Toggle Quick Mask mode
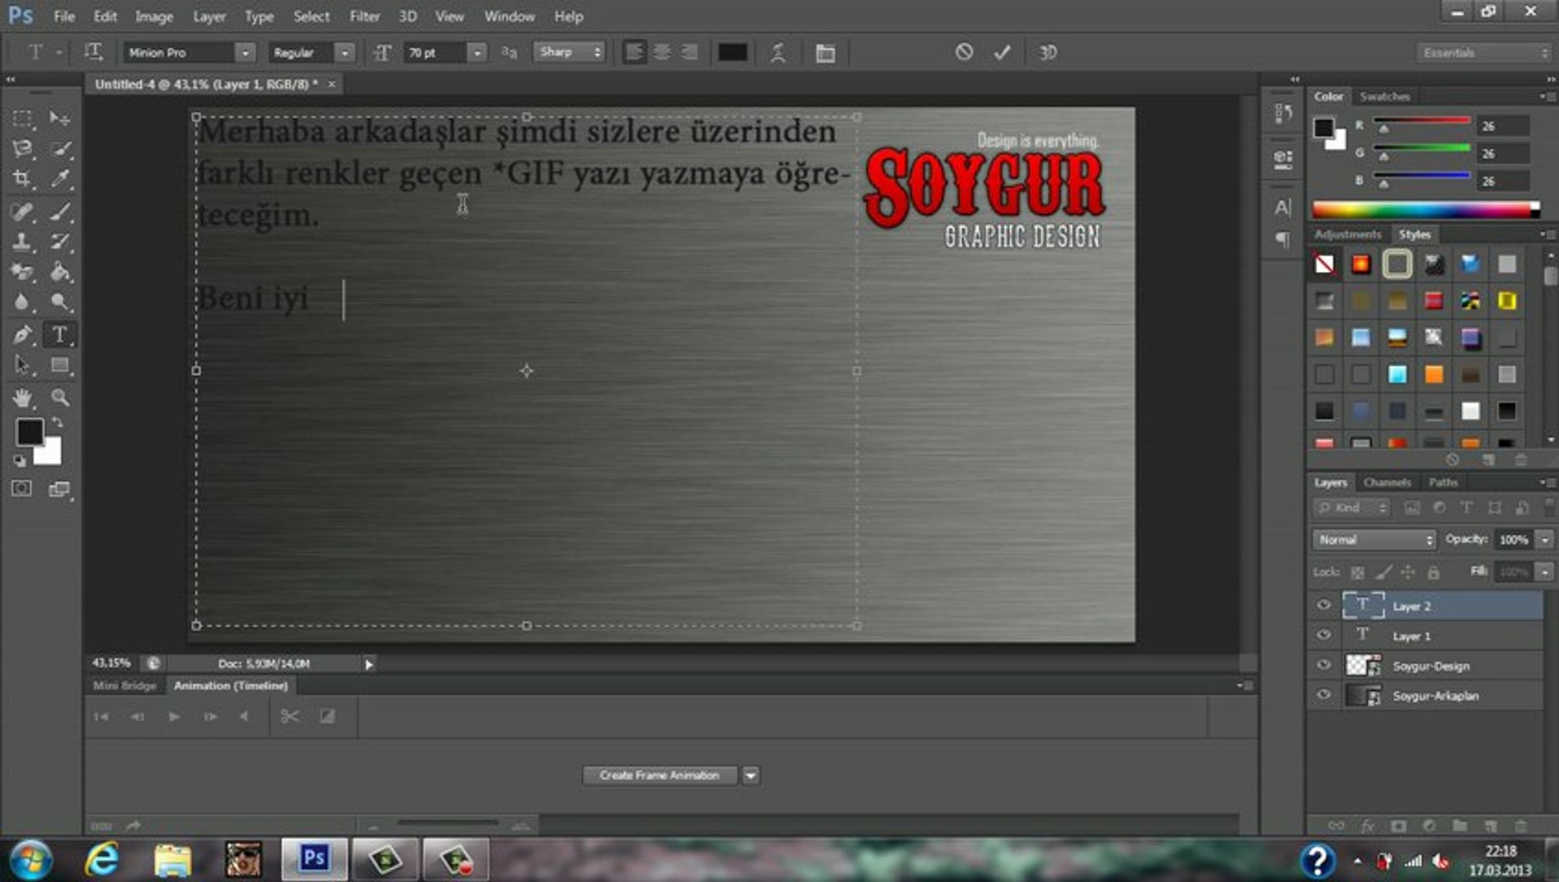 pyautogui.click(x=22, y=488)
